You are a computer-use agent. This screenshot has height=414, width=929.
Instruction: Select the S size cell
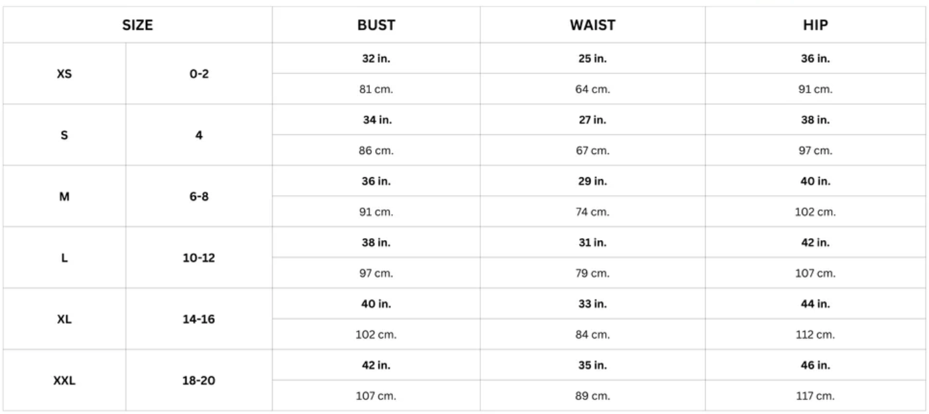(64, 136)
